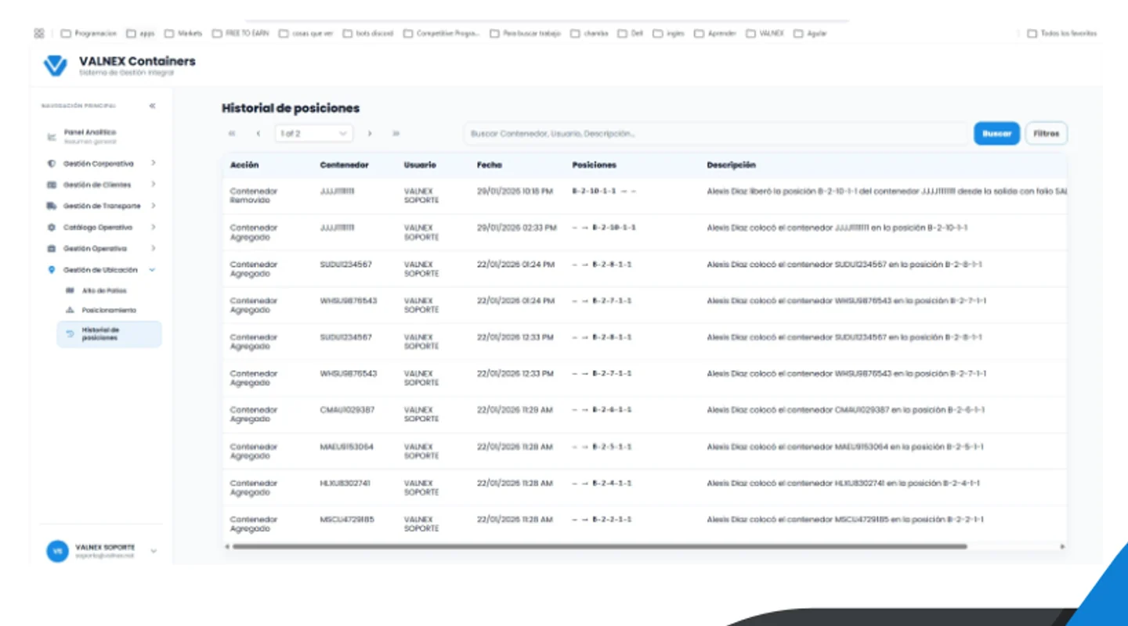This screenshot has height=626, width=1128.
Task: Jump to last page of results
Action: [396, 134]
